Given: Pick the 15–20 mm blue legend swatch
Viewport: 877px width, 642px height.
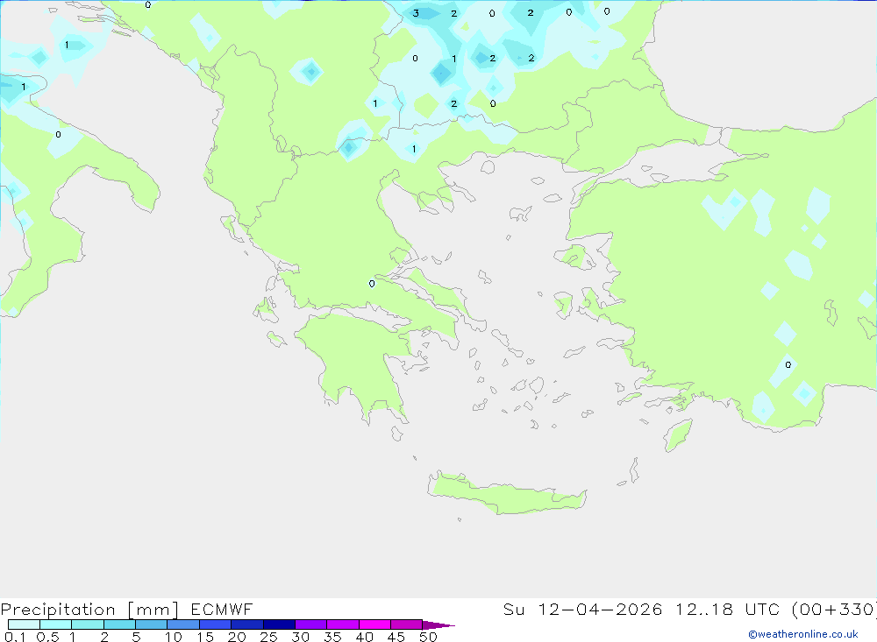Looking at the screenshot, I should click(215, 624).
